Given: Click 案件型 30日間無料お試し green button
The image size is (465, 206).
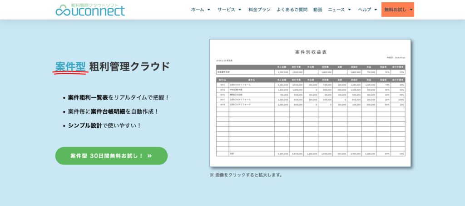Looking at the screenshot, I should [x=111, y=156].
